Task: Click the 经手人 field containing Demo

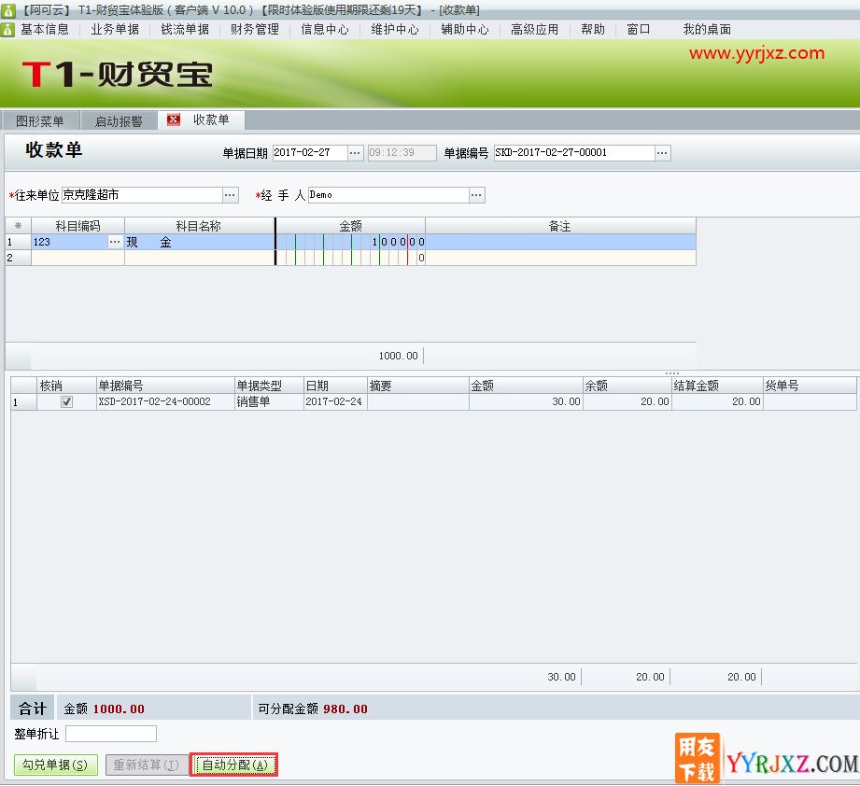Action: click(388, 195)
